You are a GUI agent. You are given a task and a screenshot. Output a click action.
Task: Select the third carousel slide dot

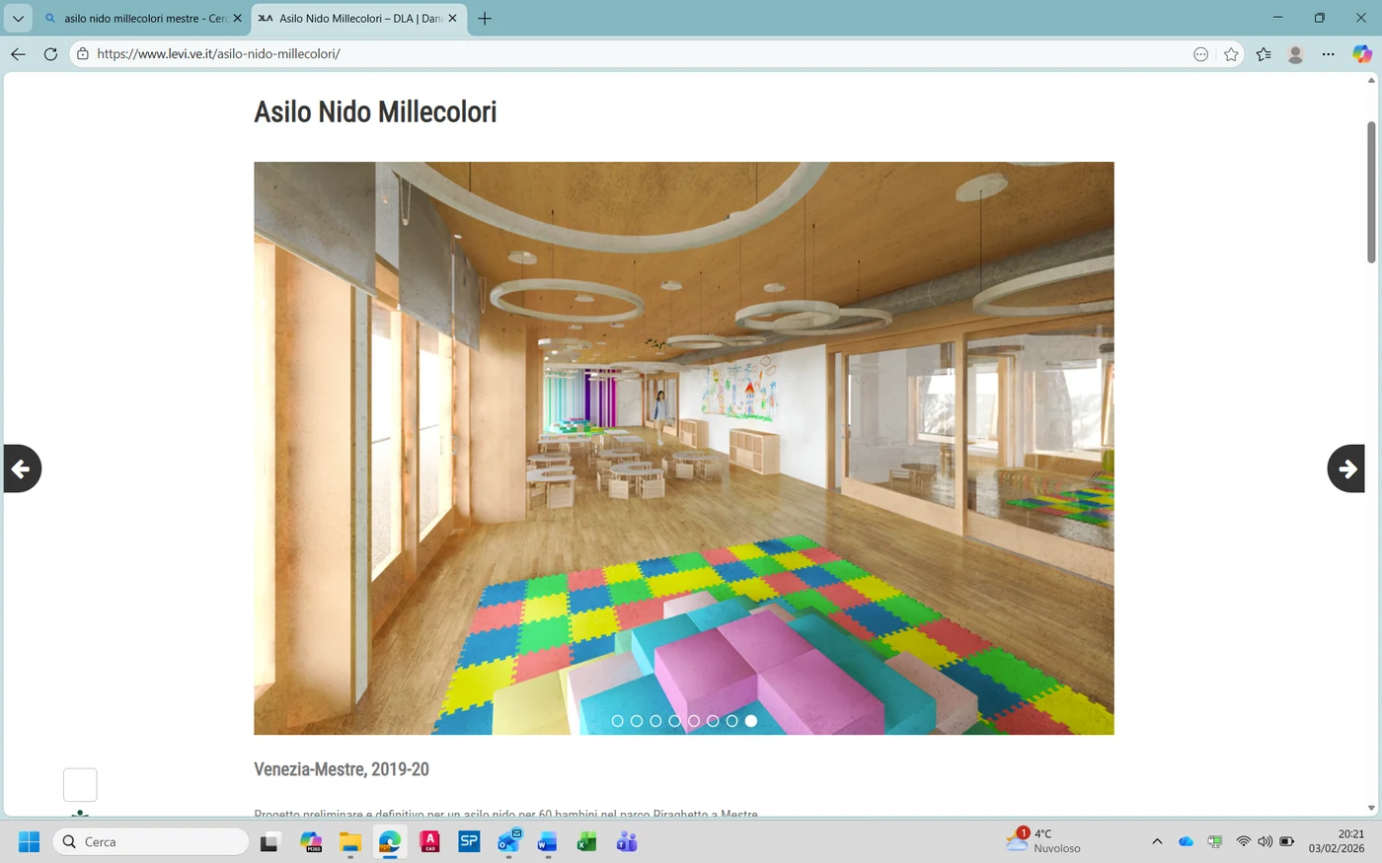coord(655,721)
